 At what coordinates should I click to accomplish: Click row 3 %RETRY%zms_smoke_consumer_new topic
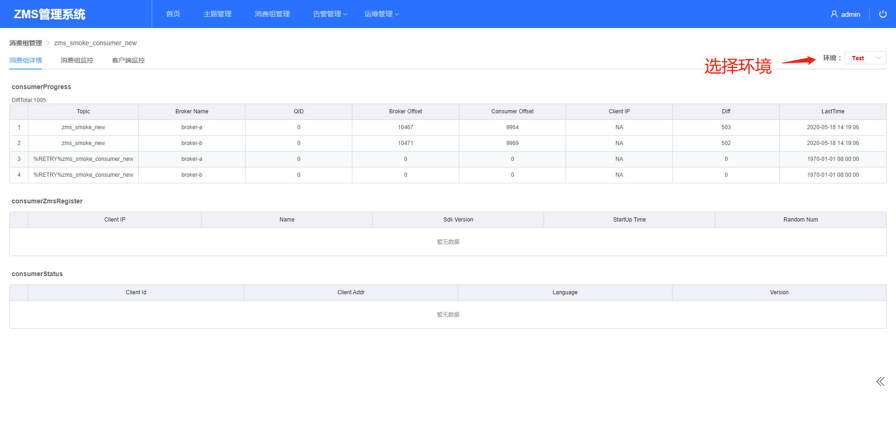[x=83, y=159]
